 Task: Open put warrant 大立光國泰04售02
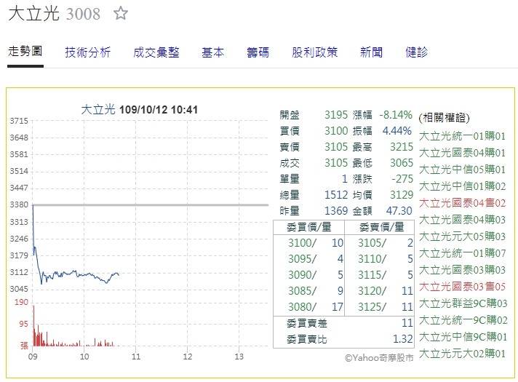coord(463,203)
